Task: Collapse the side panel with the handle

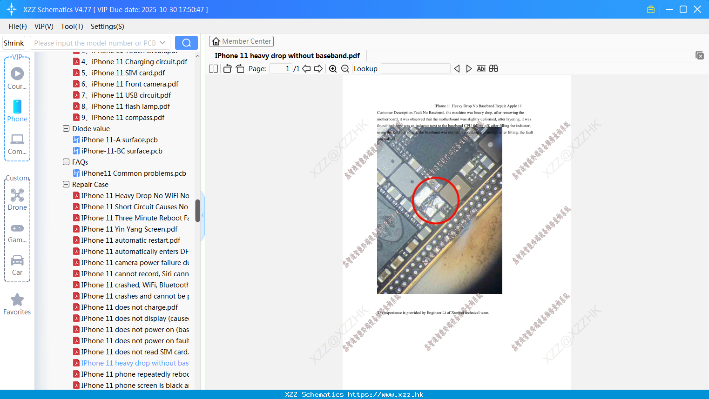Action: click(203, 215)
